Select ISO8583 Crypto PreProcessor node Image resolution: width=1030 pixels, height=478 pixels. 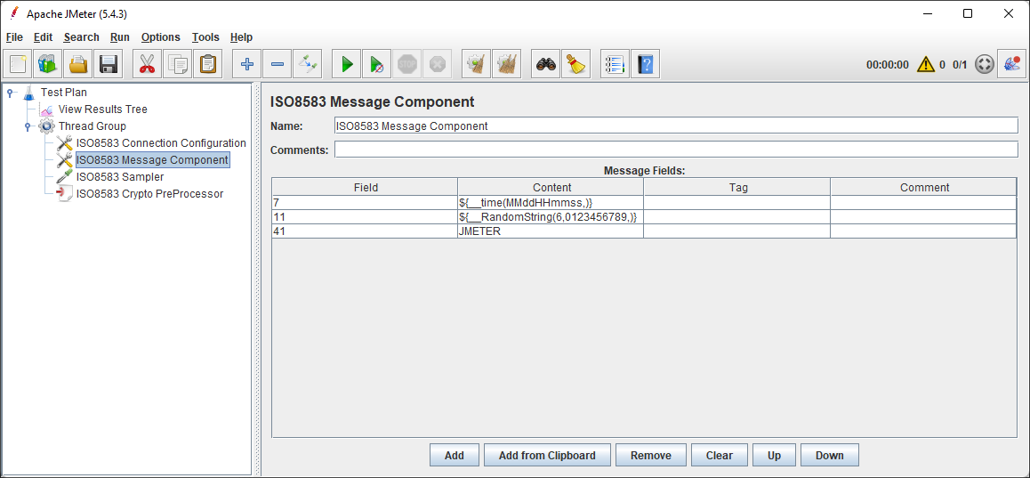tap(149, 194)
